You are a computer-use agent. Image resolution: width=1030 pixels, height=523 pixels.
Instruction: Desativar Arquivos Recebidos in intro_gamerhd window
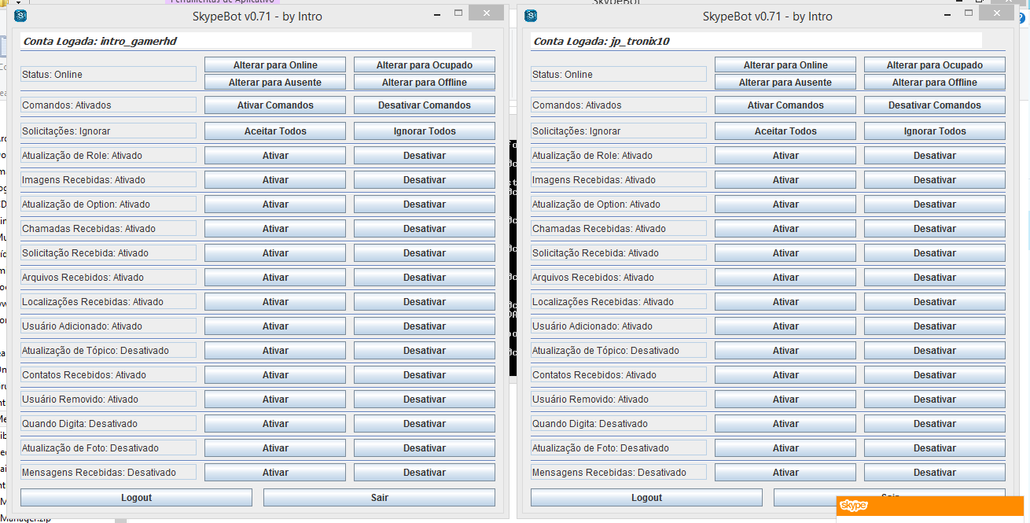pyautogui.click(x=425, y=277)
